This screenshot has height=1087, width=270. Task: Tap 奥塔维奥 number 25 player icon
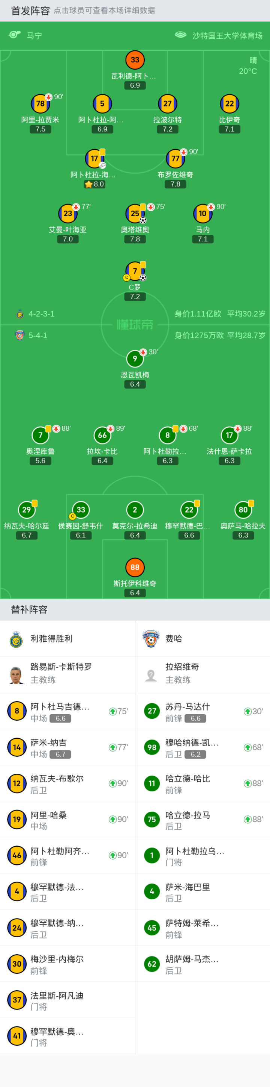click(135, 214)
